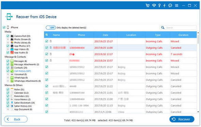
Task: Click the Safari History icon
Action: pos(12,106)
